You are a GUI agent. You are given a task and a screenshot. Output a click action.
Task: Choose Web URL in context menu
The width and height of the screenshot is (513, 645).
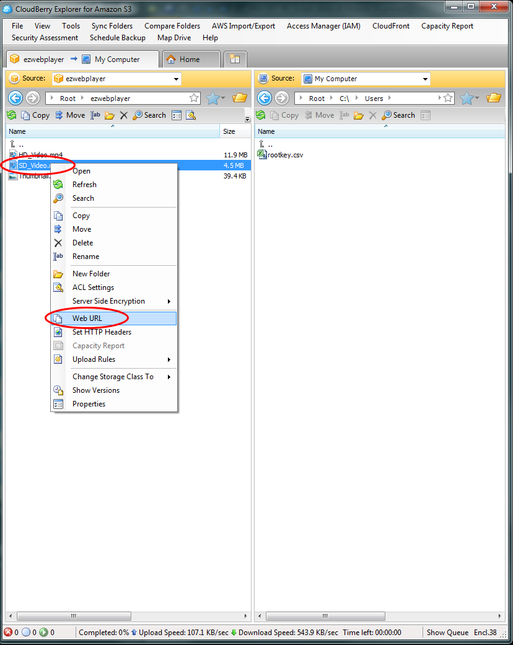tap(114, 318)
